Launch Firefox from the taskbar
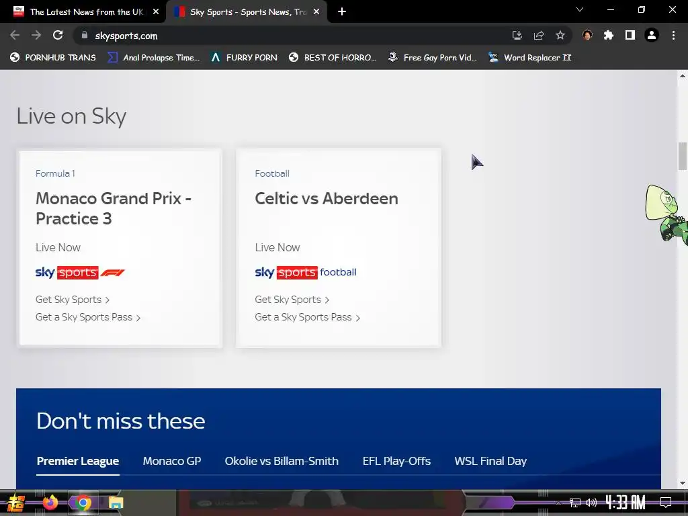Viewport: 688px width, 516px height. click(50, 503)
